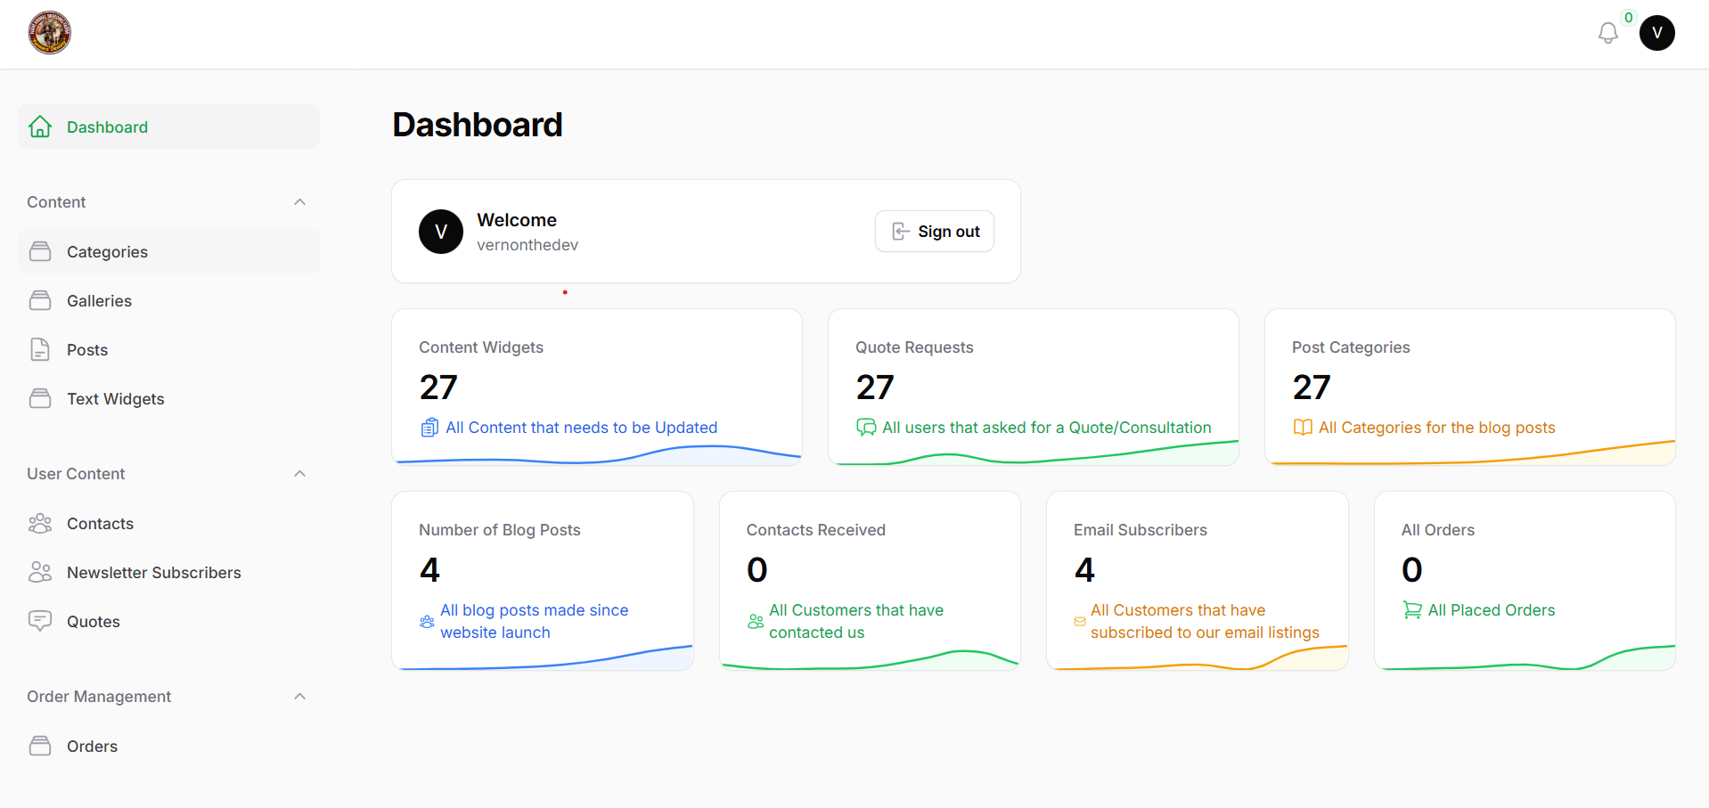Click the Text Widgets sidebar icon
This screenshot has height=808, width=1709.
[40, 398]
